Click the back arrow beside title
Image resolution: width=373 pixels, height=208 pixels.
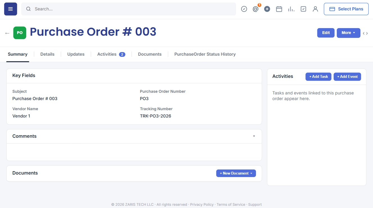[x=7, y=33]
